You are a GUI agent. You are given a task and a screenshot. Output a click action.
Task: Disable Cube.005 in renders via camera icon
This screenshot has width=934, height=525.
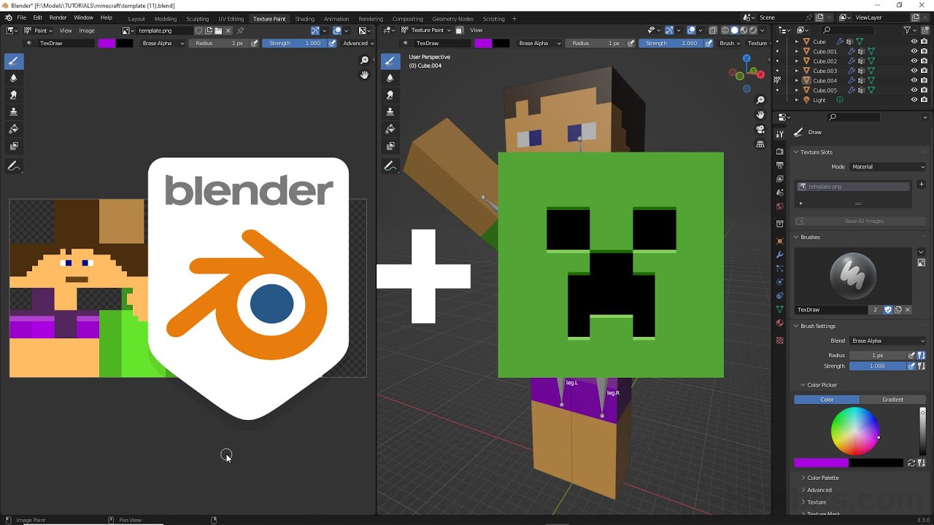point(924,90)
